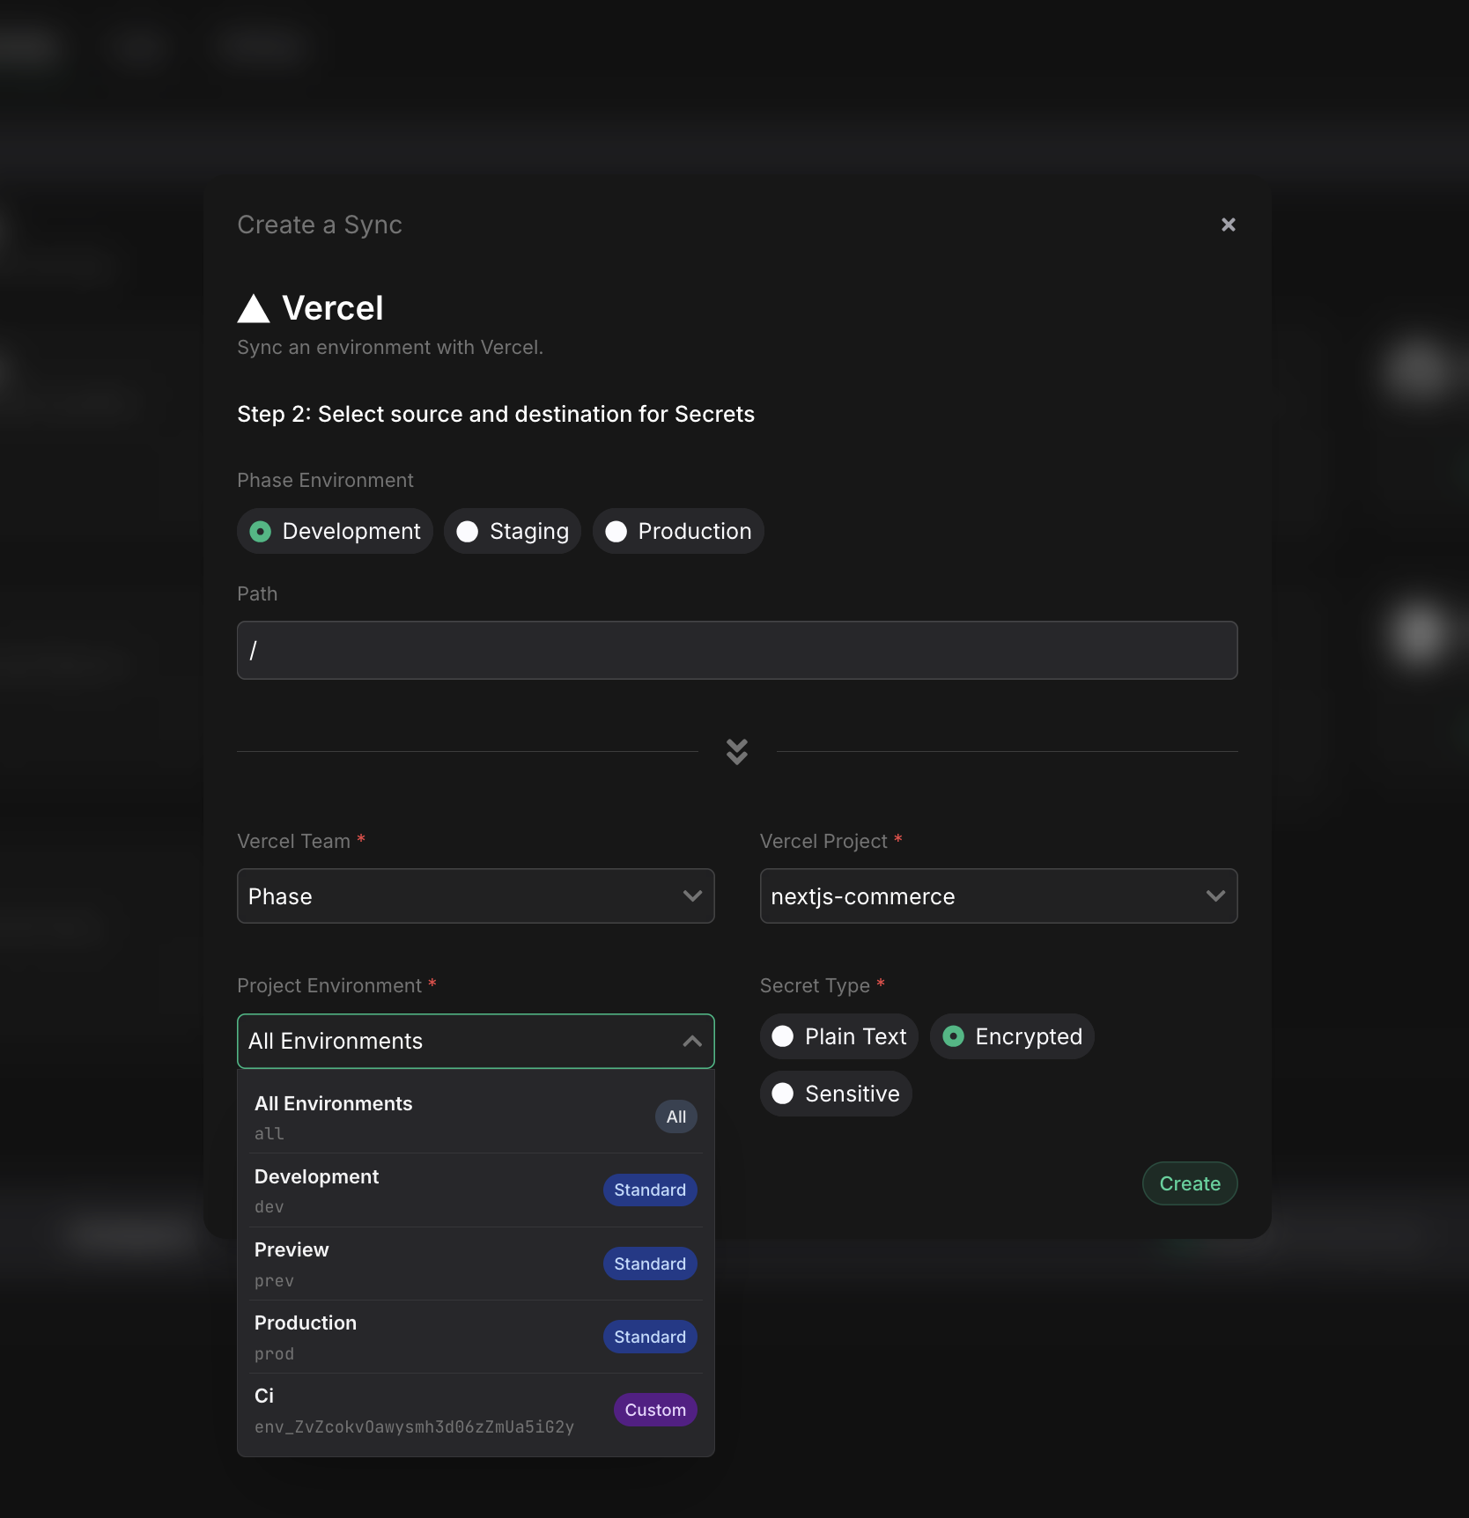The image size is (1469, 1518).
Task: Click env_ZvZcokvOawysmh3d06zZmUa5iG2y ID text
Action: click(414, 1426)
